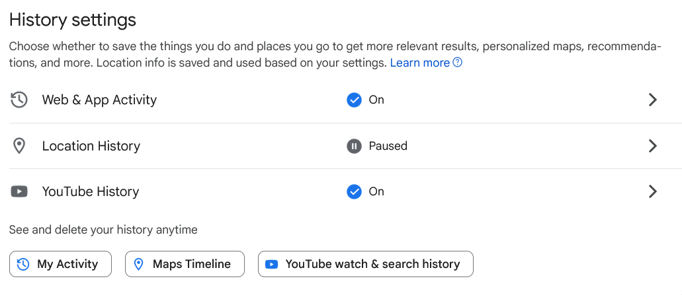
Task: Click the YouTube History play icon
Action: pos(19,192)
